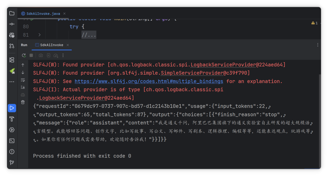Screen dimensions: 328x176
Task: Rerun SdkAiInvoke with the rerun icon
Action: tap(24, 56)
